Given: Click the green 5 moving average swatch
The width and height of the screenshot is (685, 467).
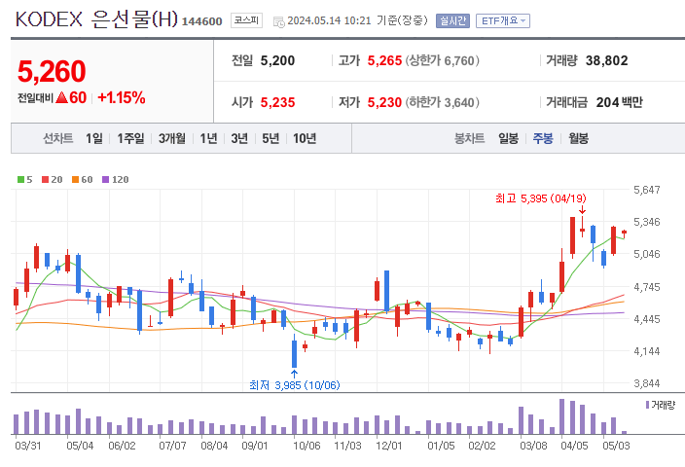Looking at the screenshot, I should tap(20, 180).
